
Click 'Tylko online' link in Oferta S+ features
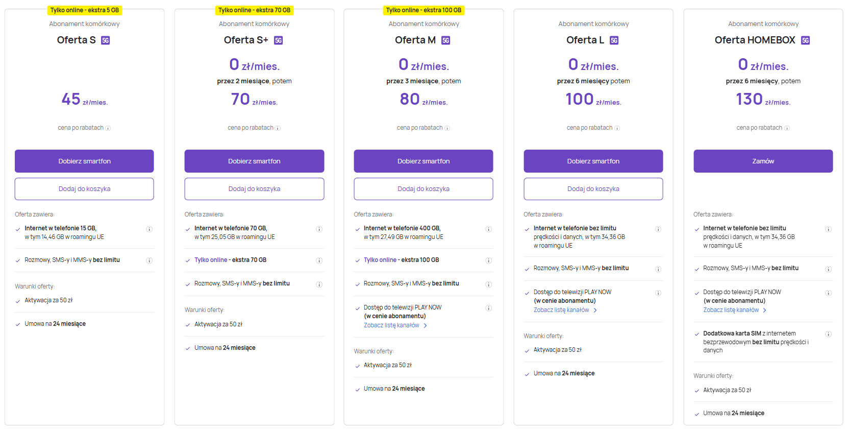click(211, 260)
